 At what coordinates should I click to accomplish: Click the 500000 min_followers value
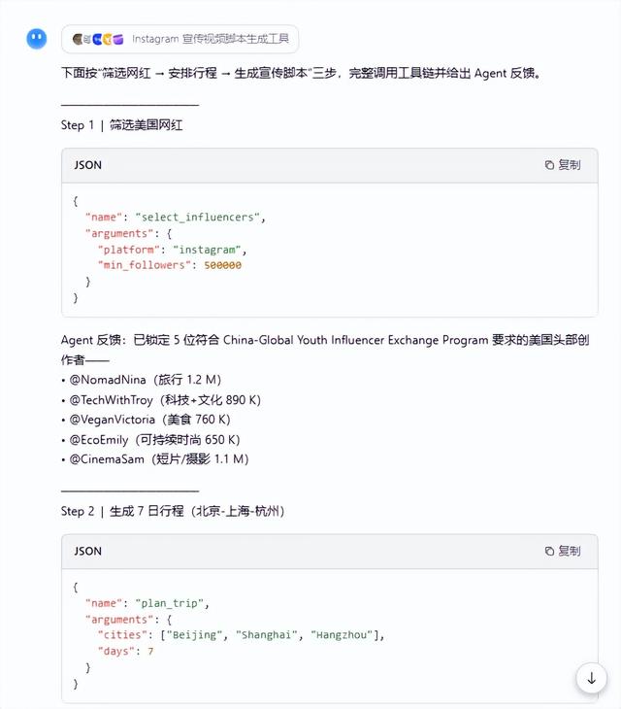point(222,265)
